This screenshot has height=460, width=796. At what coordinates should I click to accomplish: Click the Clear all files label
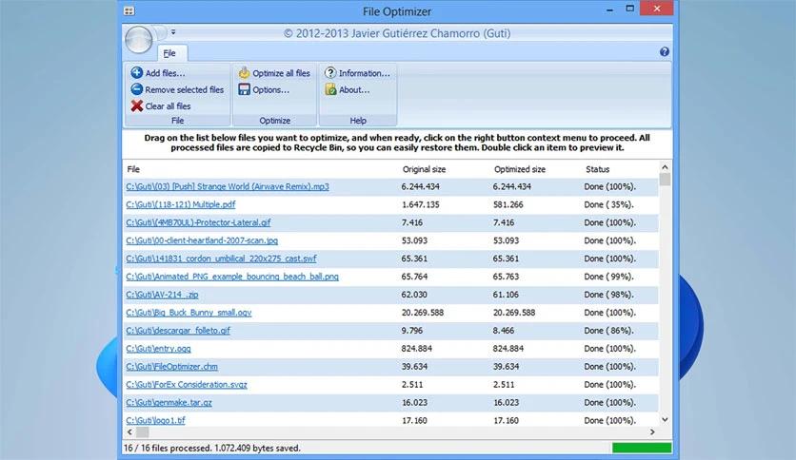(x=168, y=106)
